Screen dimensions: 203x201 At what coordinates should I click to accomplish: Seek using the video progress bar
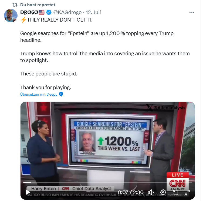point(108,182)
